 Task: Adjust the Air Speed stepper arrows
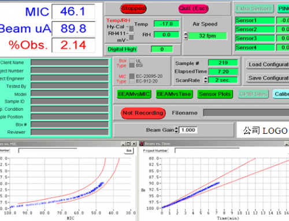click(x=186, y=36)
